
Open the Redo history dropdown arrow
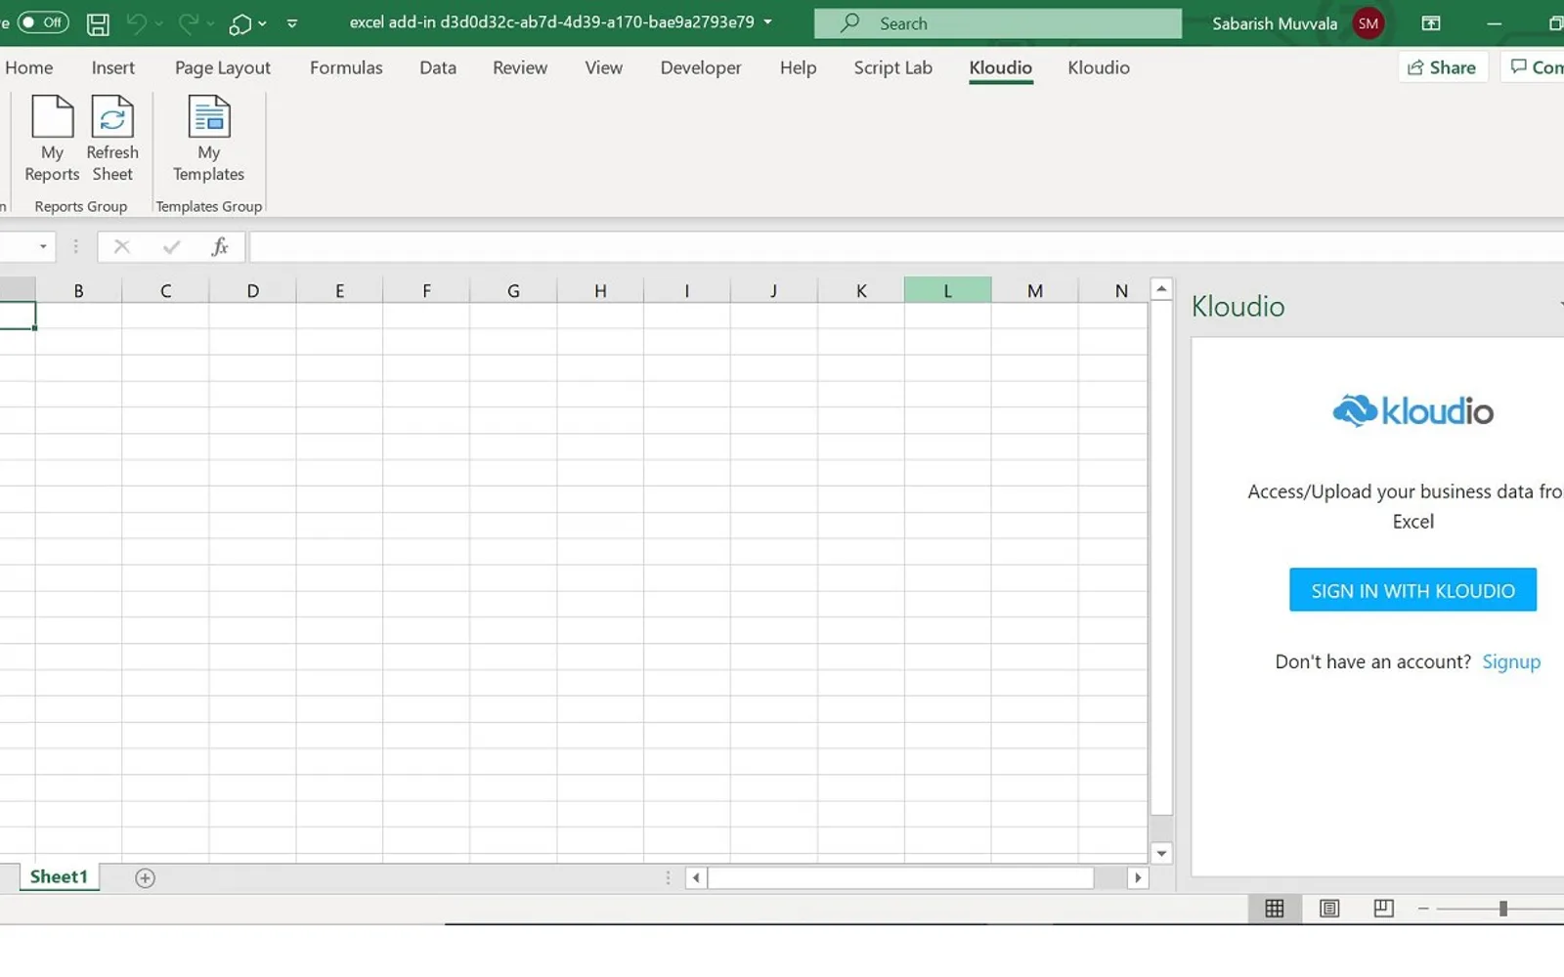tap(210, 23)
